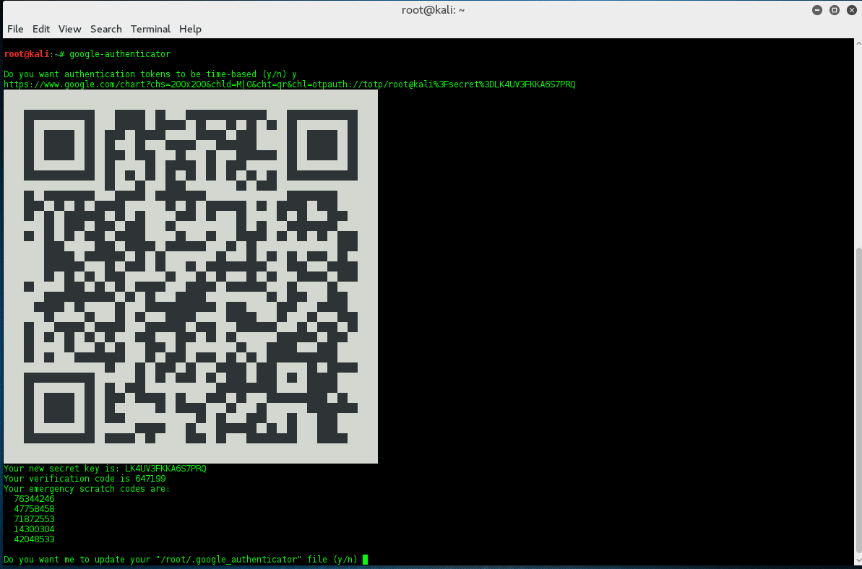This screenshot has width=862, height=569.
Task: Minimize the terminal window
Action: [819, 10]
